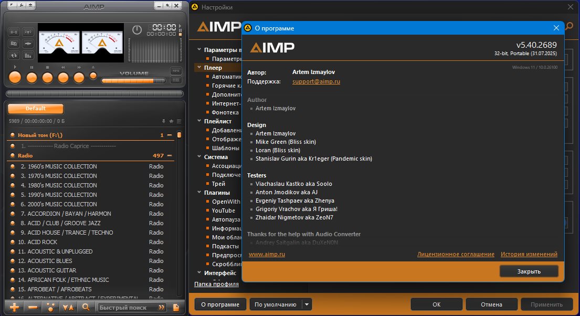Viewport: 580px width, 316px height.
Task: Click the 'По умолчанию' button
Action: click(276, 304)
